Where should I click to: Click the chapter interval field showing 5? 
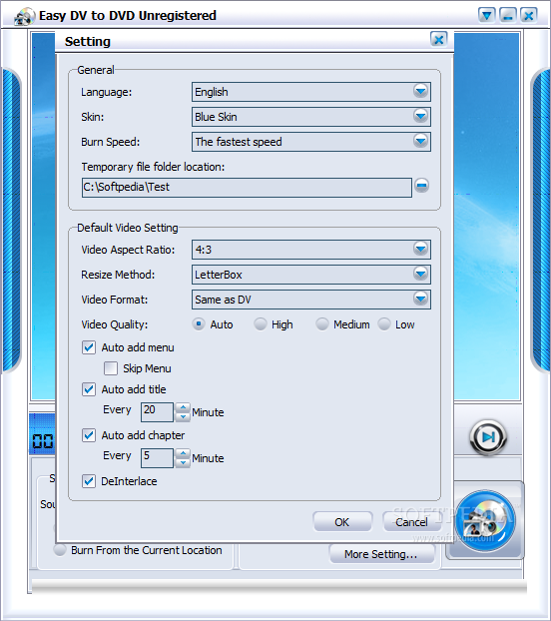click(157, 458)
